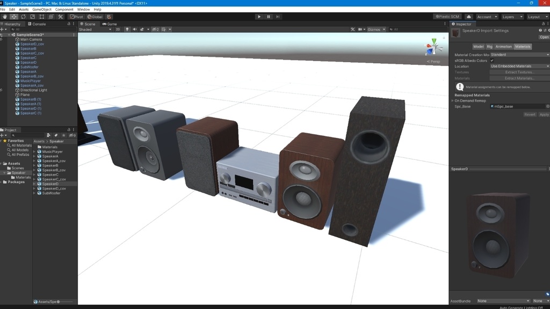Select the Scale tool
The width and height of the screenshot is (550, 309).
(x=32, y=17)
